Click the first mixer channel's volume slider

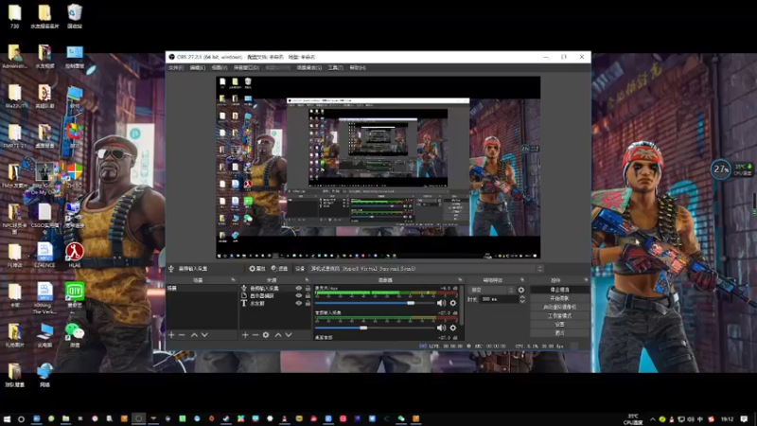375,303
